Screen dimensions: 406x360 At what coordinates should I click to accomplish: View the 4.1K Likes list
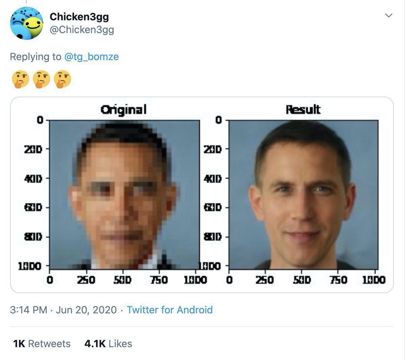(x=108, y=343)
